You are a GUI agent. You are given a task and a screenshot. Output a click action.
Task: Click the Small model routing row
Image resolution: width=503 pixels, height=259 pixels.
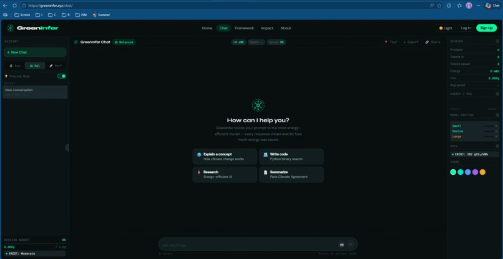pos(474,126)
